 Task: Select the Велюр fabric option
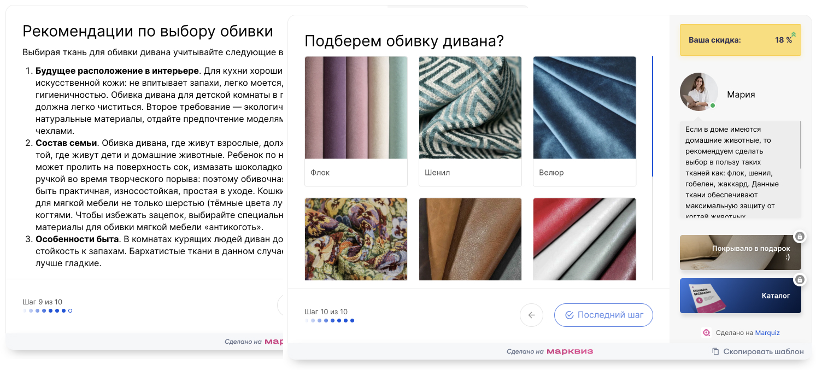(x=584, y=121)
